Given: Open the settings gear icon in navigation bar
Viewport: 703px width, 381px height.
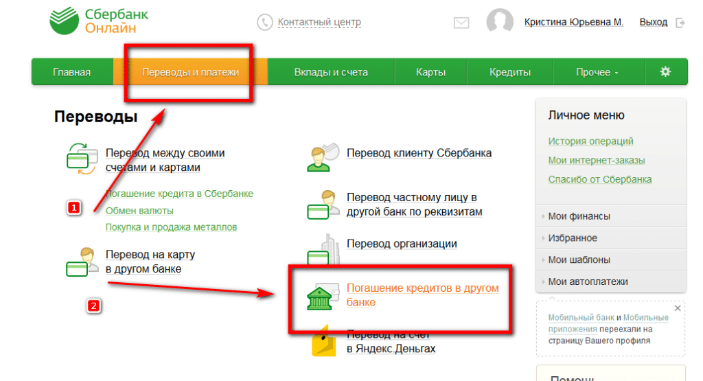Looking at the screenshot, I should pyautogui.click(x=665, y=71).
